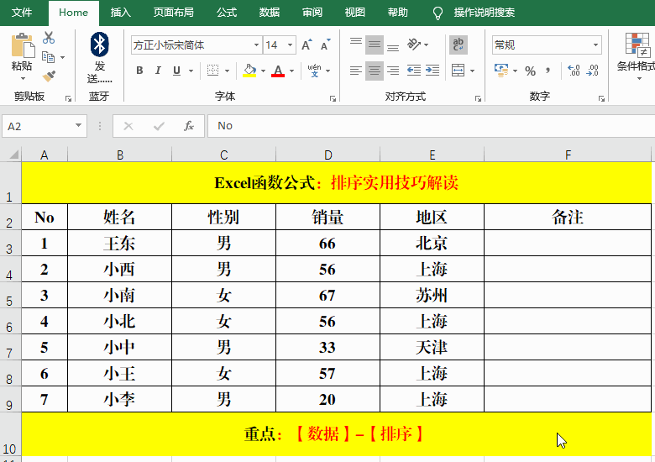Click the Bluetooth send icon

100,45
